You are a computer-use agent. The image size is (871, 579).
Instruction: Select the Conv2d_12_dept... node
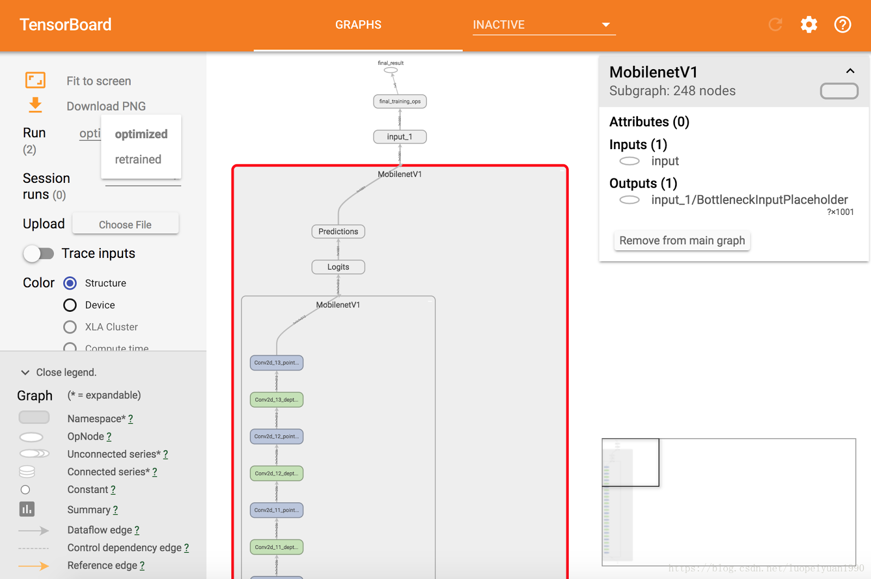[x=277, y=473]
